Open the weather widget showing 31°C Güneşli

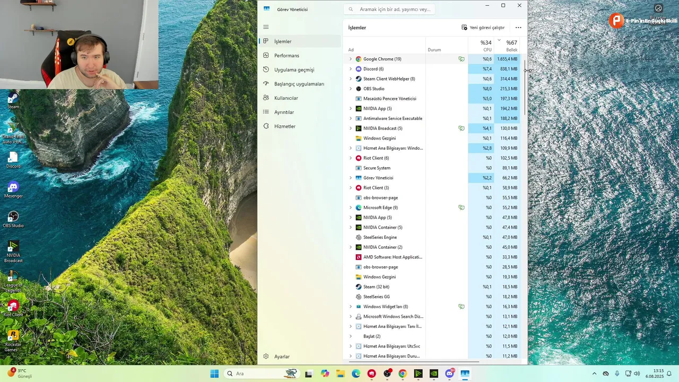pyautogui.click(x=20, y=374)
